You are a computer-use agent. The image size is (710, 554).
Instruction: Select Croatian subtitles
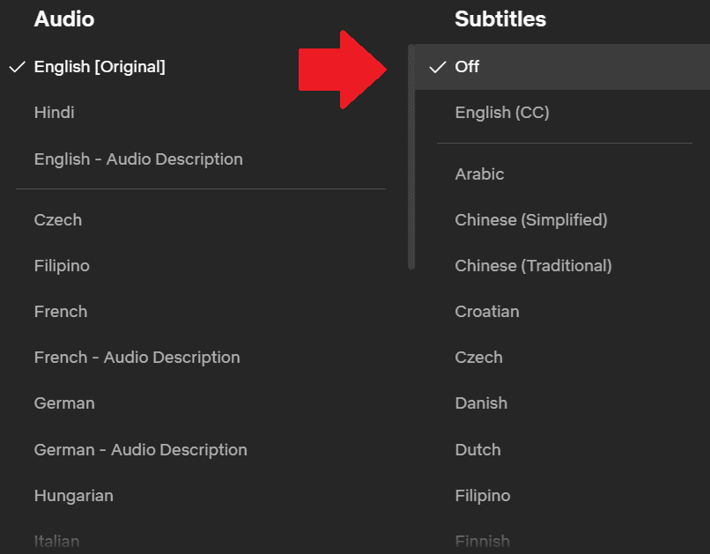487,312
